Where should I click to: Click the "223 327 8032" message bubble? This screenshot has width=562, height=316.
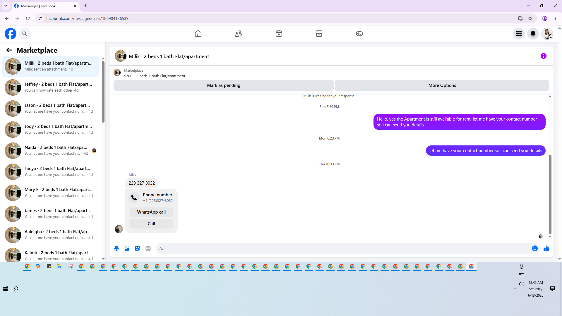(x=142, y=183)
